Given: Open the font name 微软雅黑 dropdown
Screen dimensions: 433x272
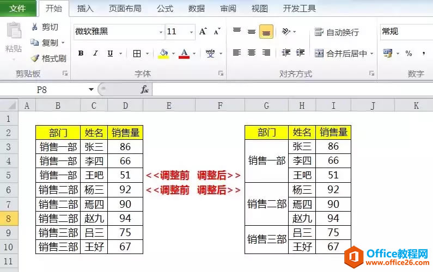Looking at the screenshot, I should [161, 32].
